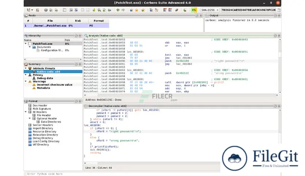Close the Summary panel
Image resolution: width=305 pixels, height=176 pixels.
[x=80, y=64]
